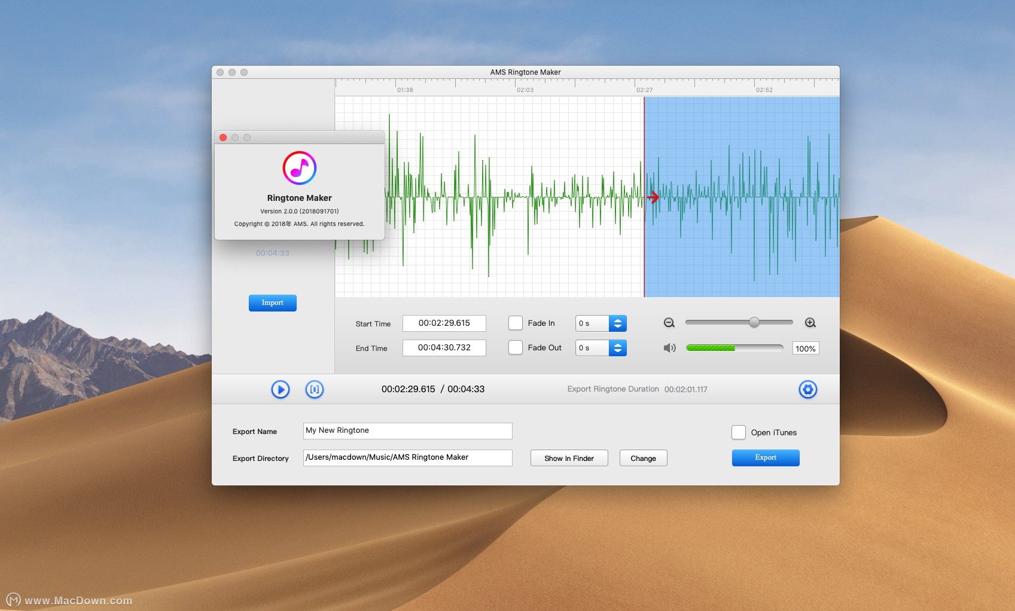
Task: Click the 00:02:01.117 export duration value
Action: (686, 389)
